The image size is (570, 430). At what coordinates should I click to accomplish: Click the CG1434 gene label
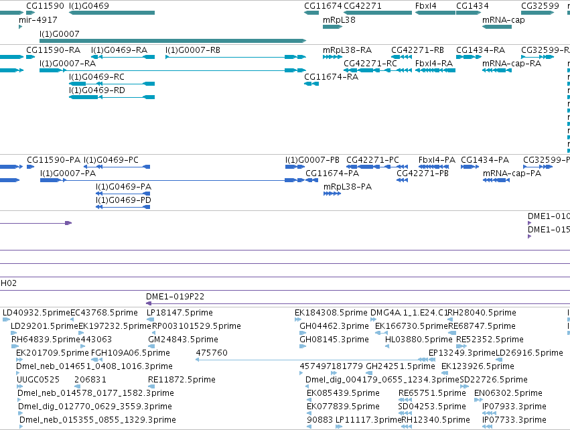tap(472, 6)
